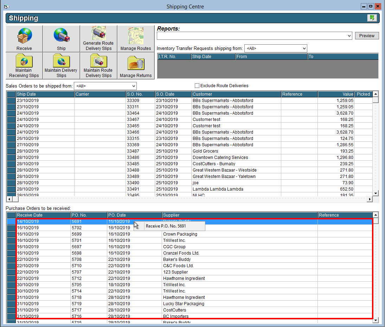385x327 pixels.
Task: Select the CostCutters - Burnaby order
Action: (190, 164)
